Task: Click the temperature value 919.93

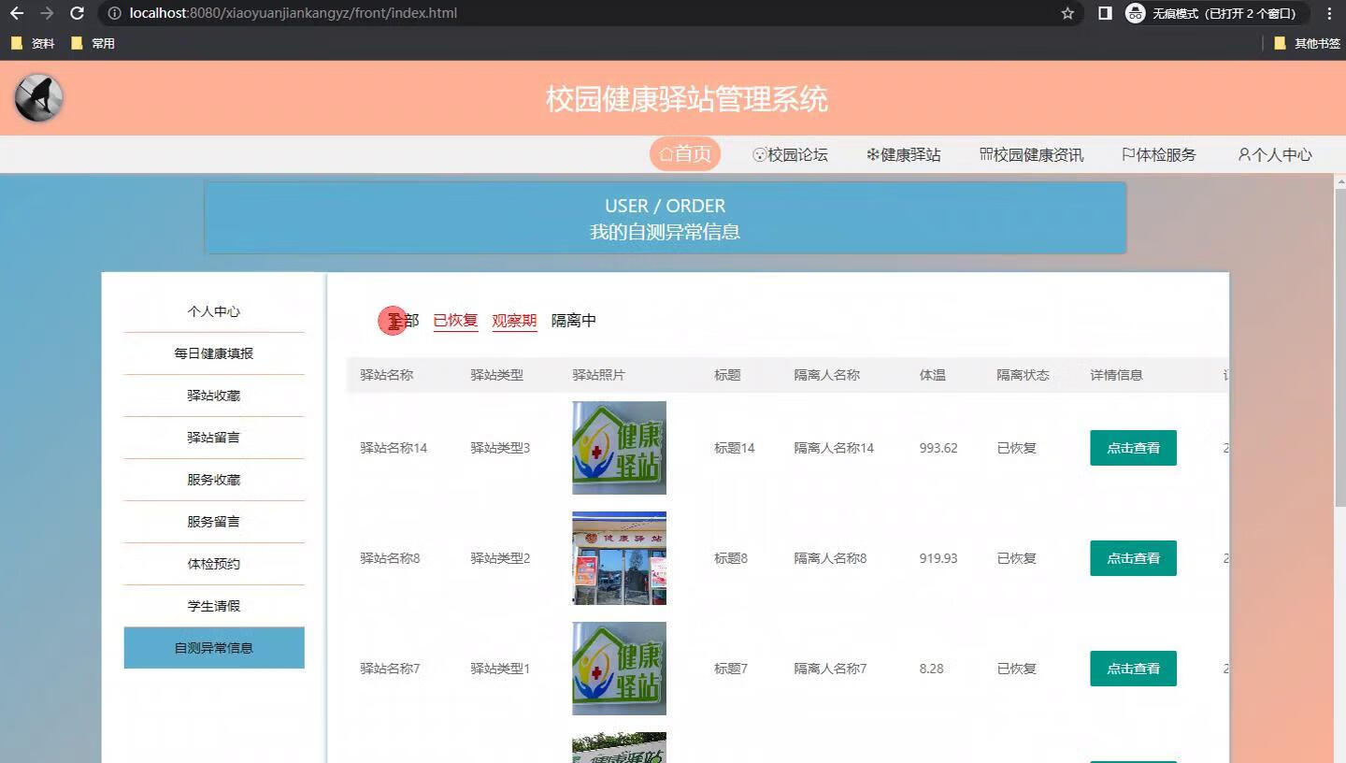Action: 938,558
